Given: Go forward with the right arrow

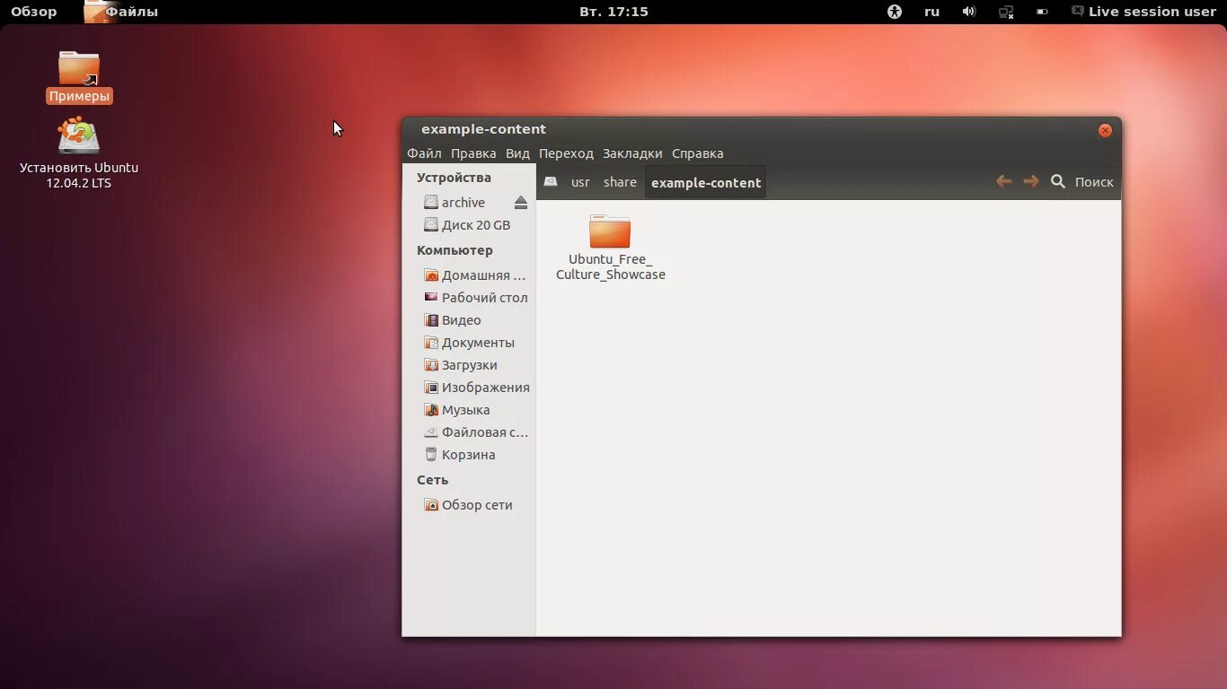Looking at the screenshot, I should (1031, 181).
